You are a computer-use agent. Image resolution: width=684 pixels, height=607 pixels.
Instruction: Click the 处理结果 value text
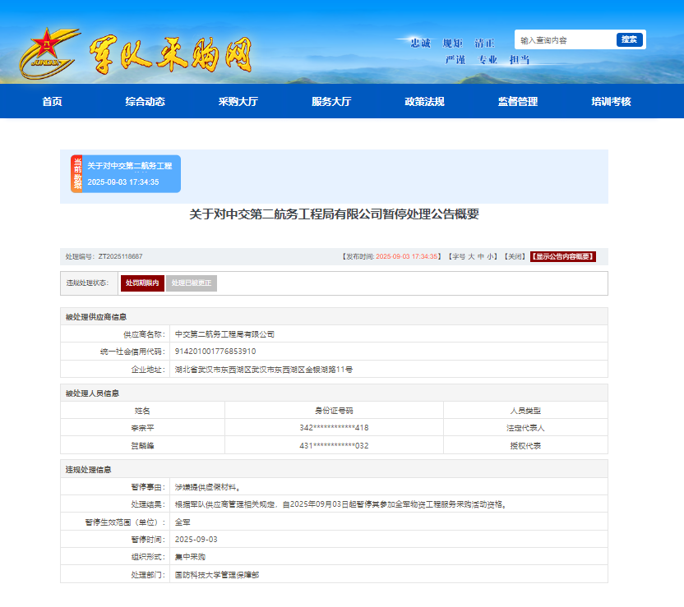click(340, 504)
